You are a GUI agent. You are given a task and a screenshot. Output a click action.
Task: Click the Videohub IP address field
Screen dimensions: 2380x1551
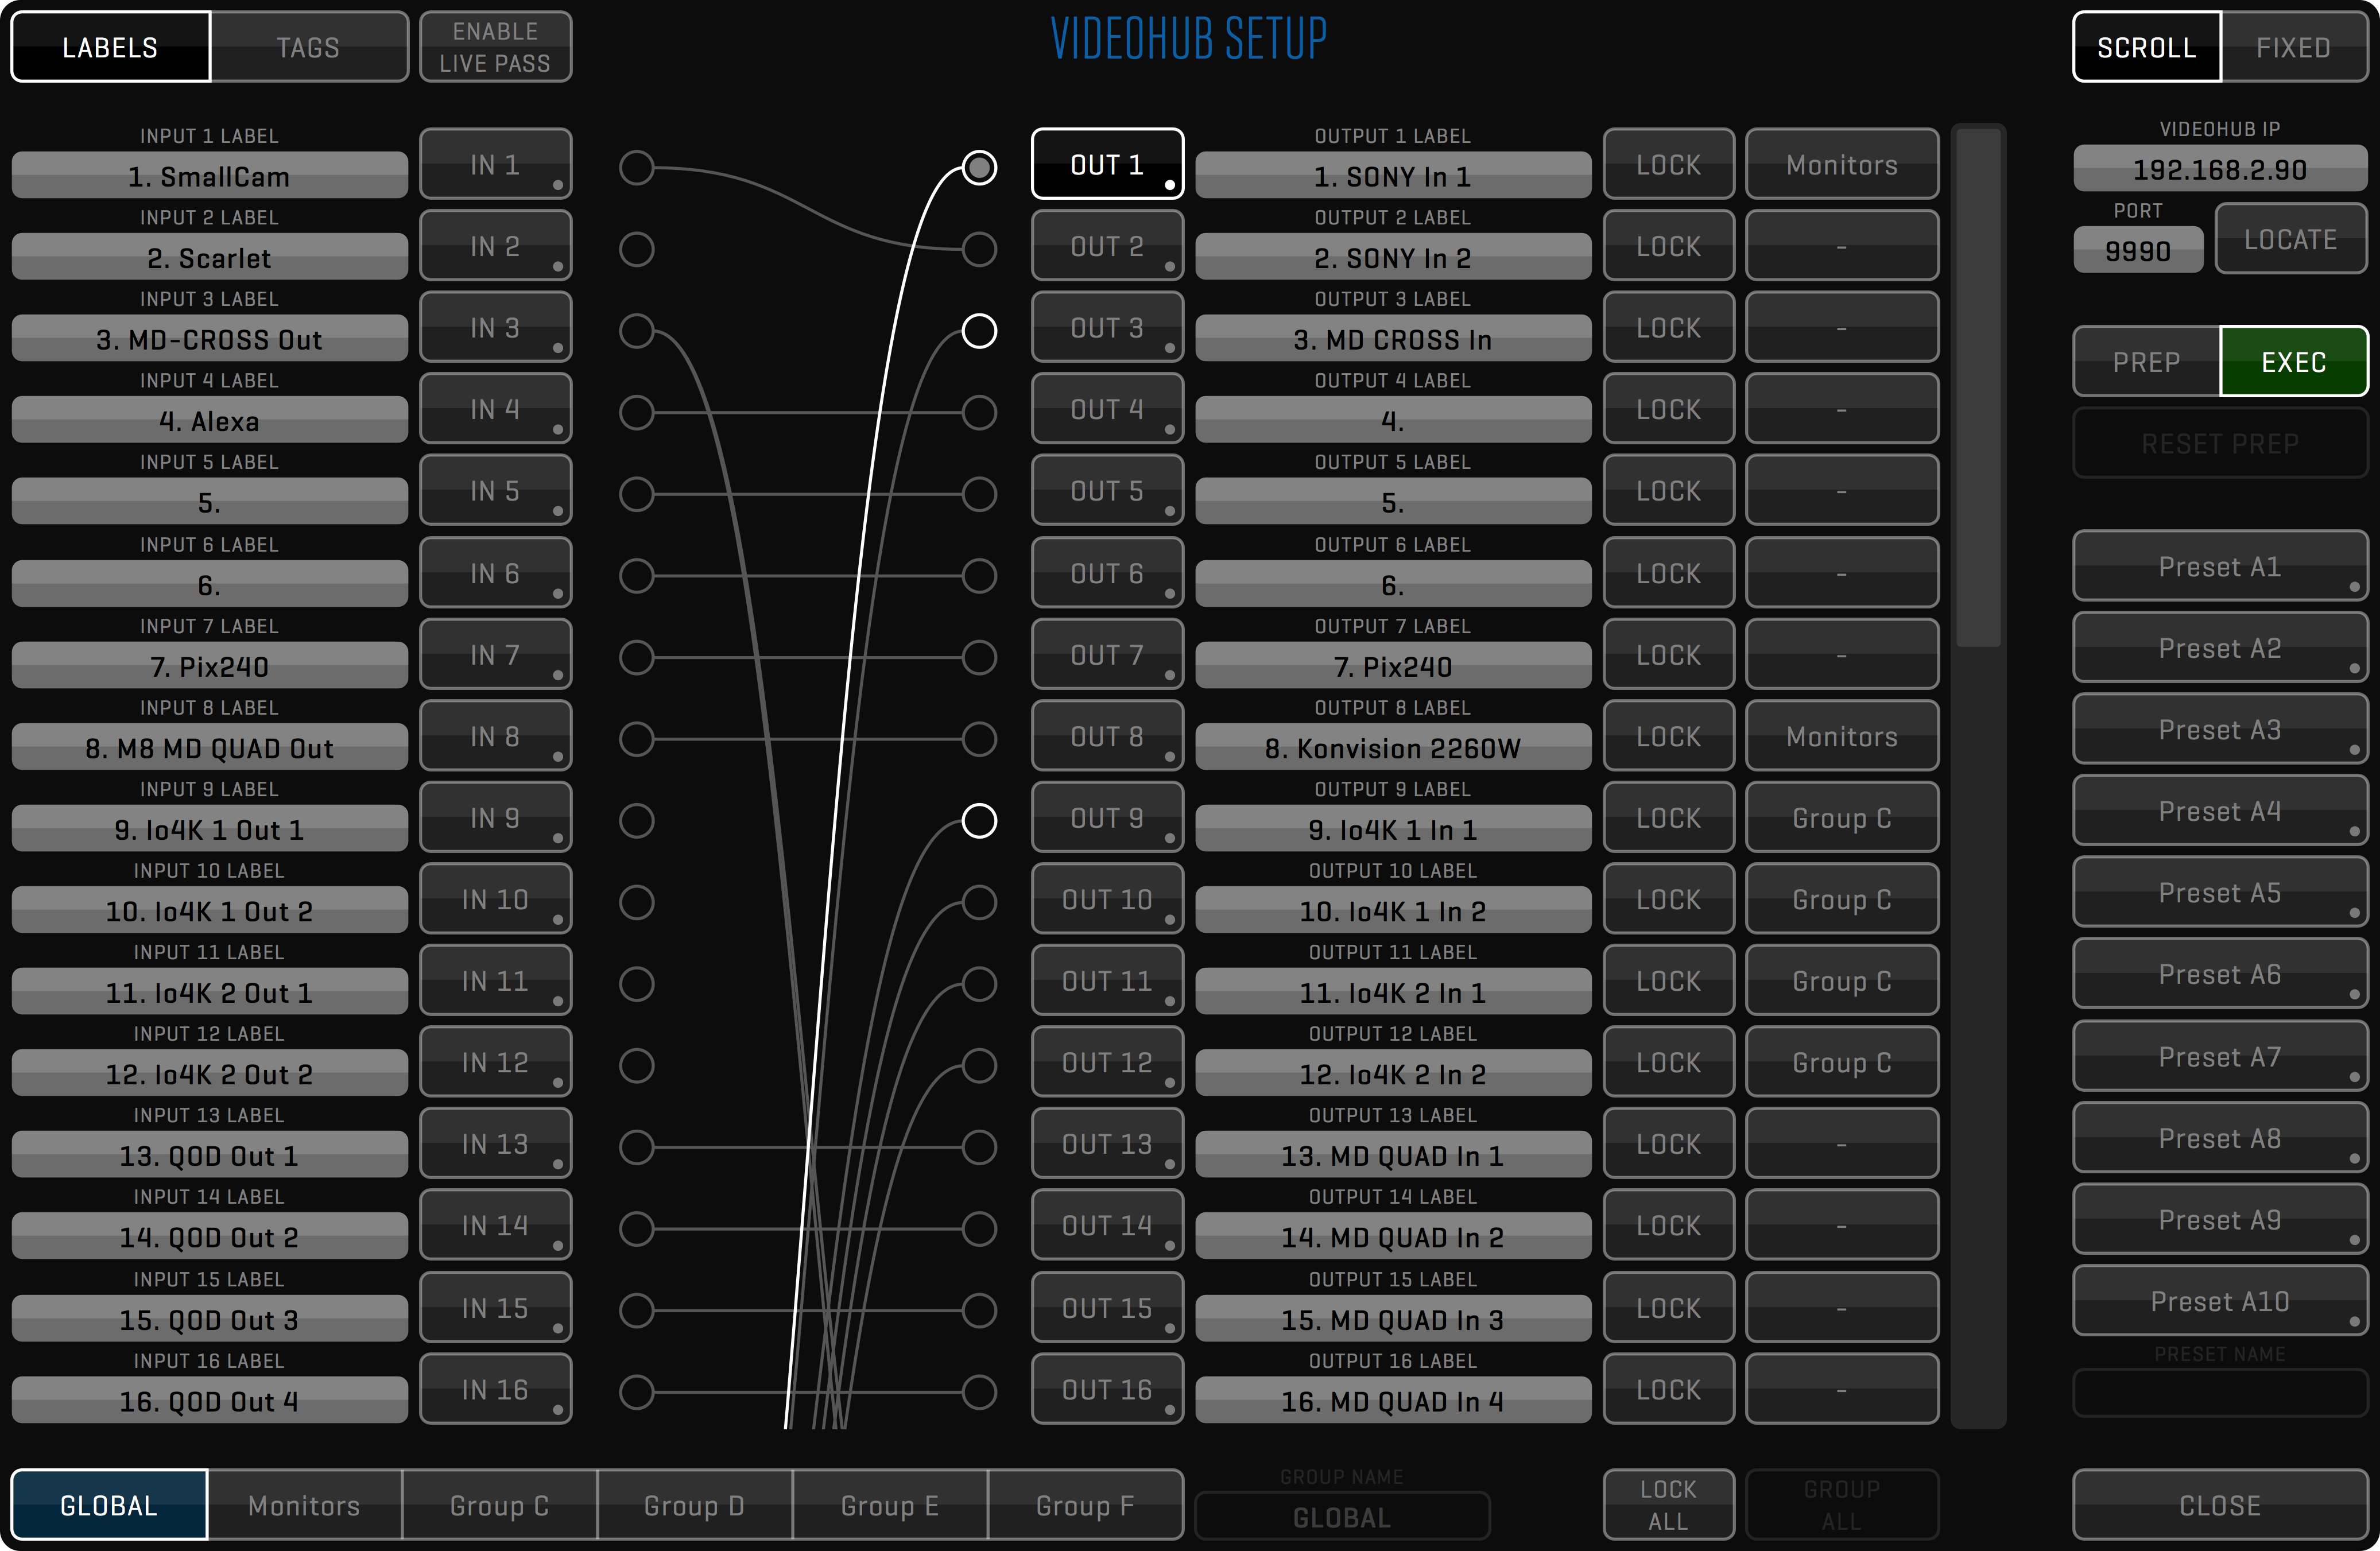(2219, 169)
